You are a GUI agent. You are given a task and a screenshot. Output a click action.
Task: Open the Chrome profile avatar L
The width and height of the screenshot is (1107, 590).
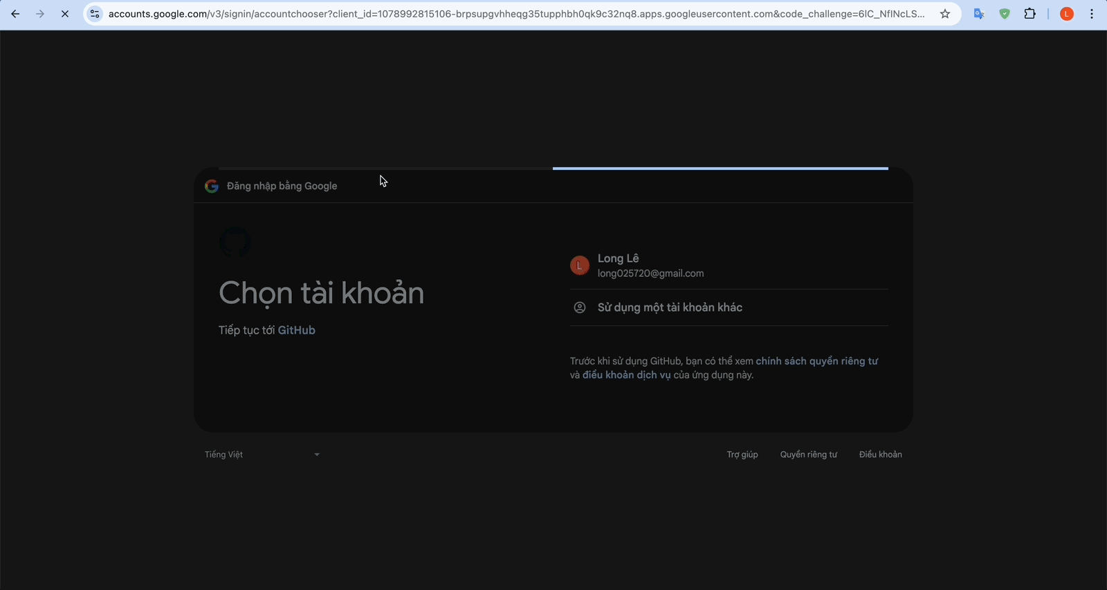coord(1067,14)
